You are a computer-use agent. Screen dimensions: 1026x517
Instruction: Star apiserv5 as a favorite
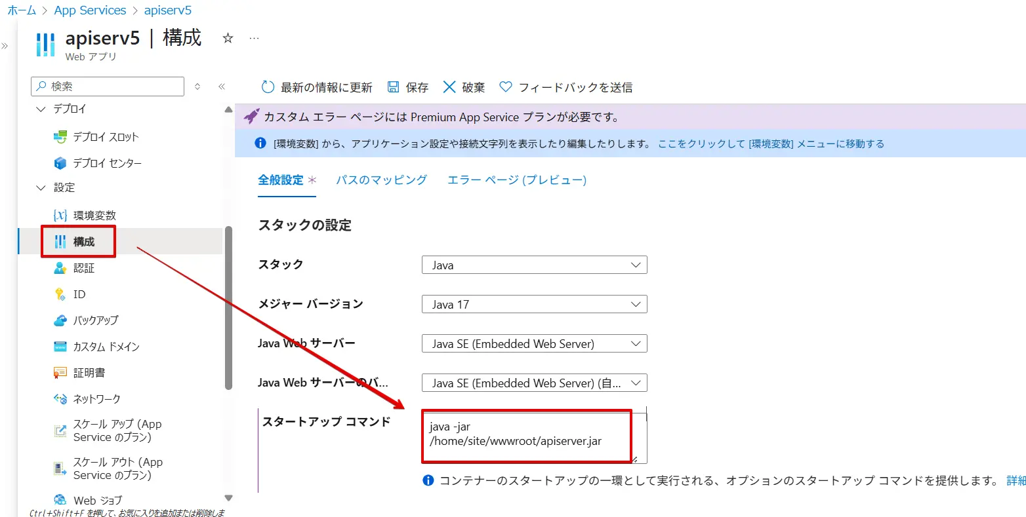(x=227, y=39)
